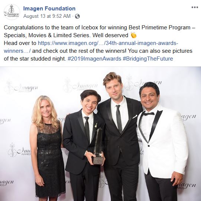
Task: Open the awards group photo
Action: 100,134
